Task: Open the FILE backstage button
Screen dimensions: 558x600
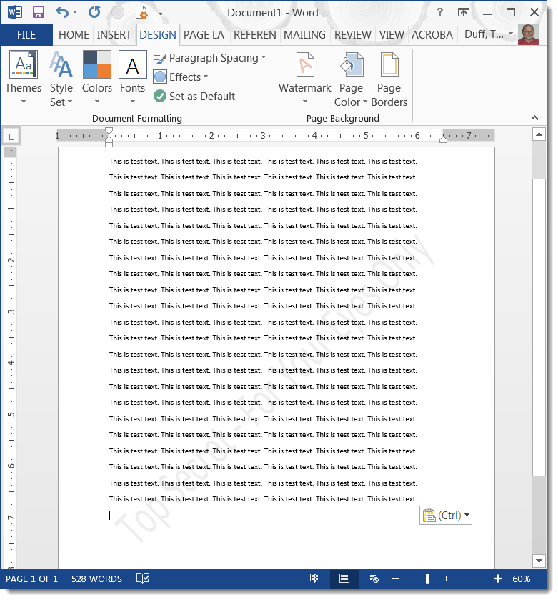Action: tap(26, 34)
